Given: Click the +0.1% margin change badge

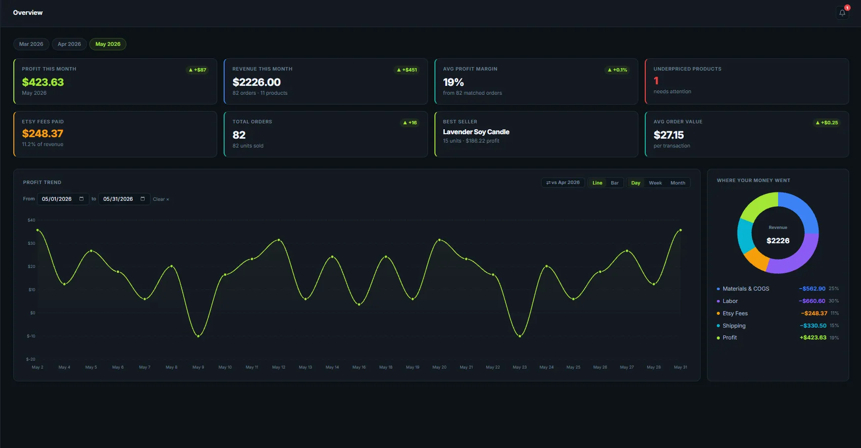Looking at the screenshot, I should 617,70.
